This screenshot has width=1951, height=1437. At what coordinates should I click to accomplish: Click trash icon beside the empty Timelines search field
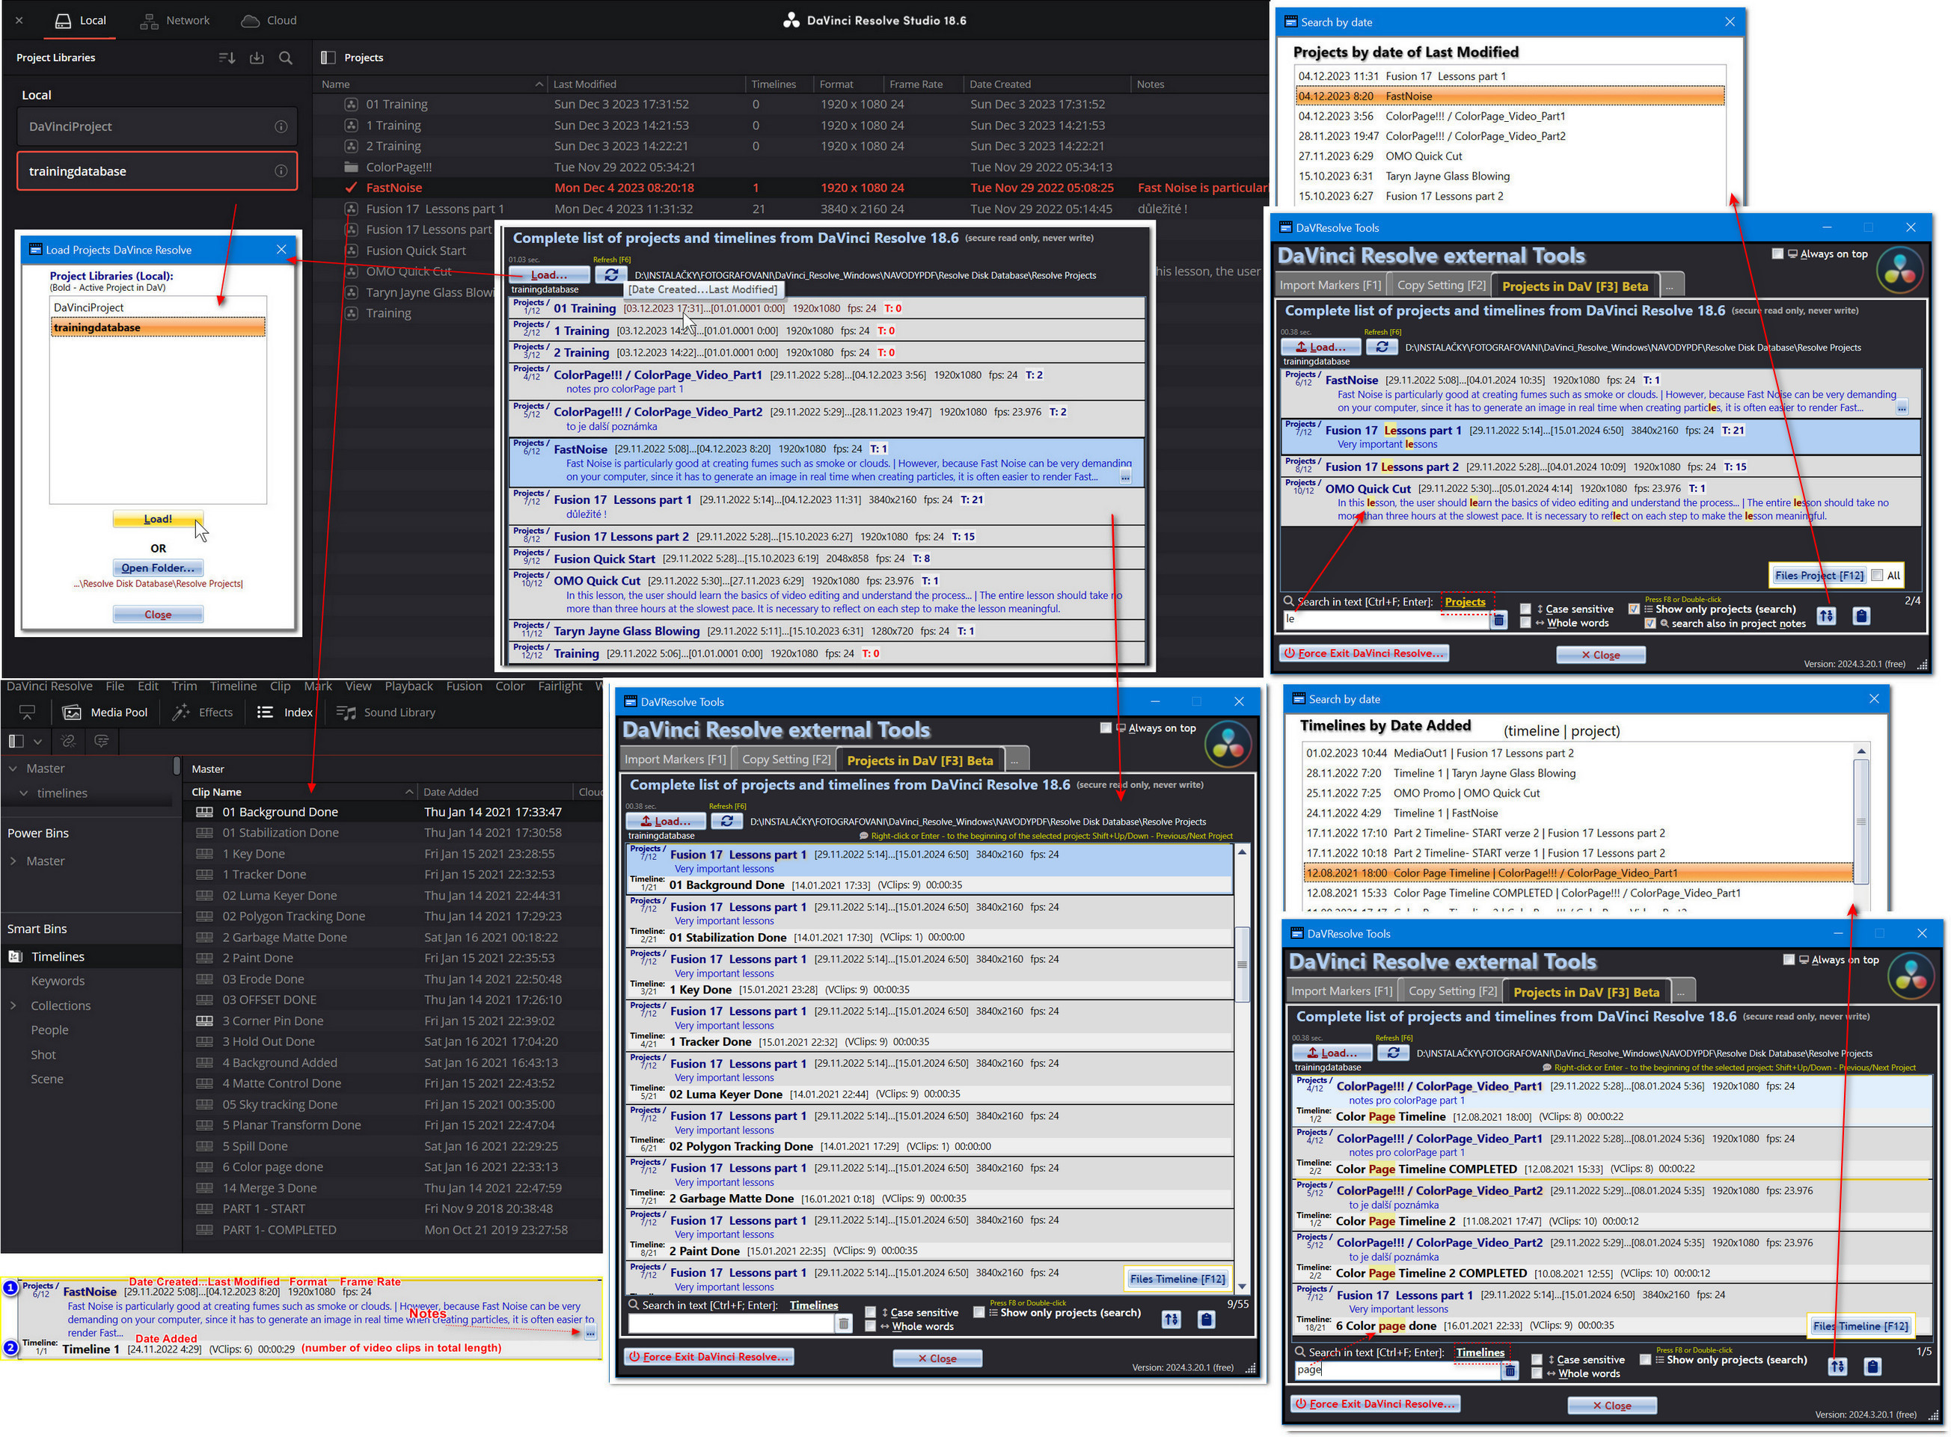point(843,1324)
